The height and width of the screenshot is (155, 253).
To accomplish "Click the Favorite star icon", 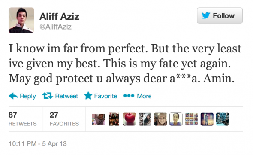I will click(x=88, y=95).
